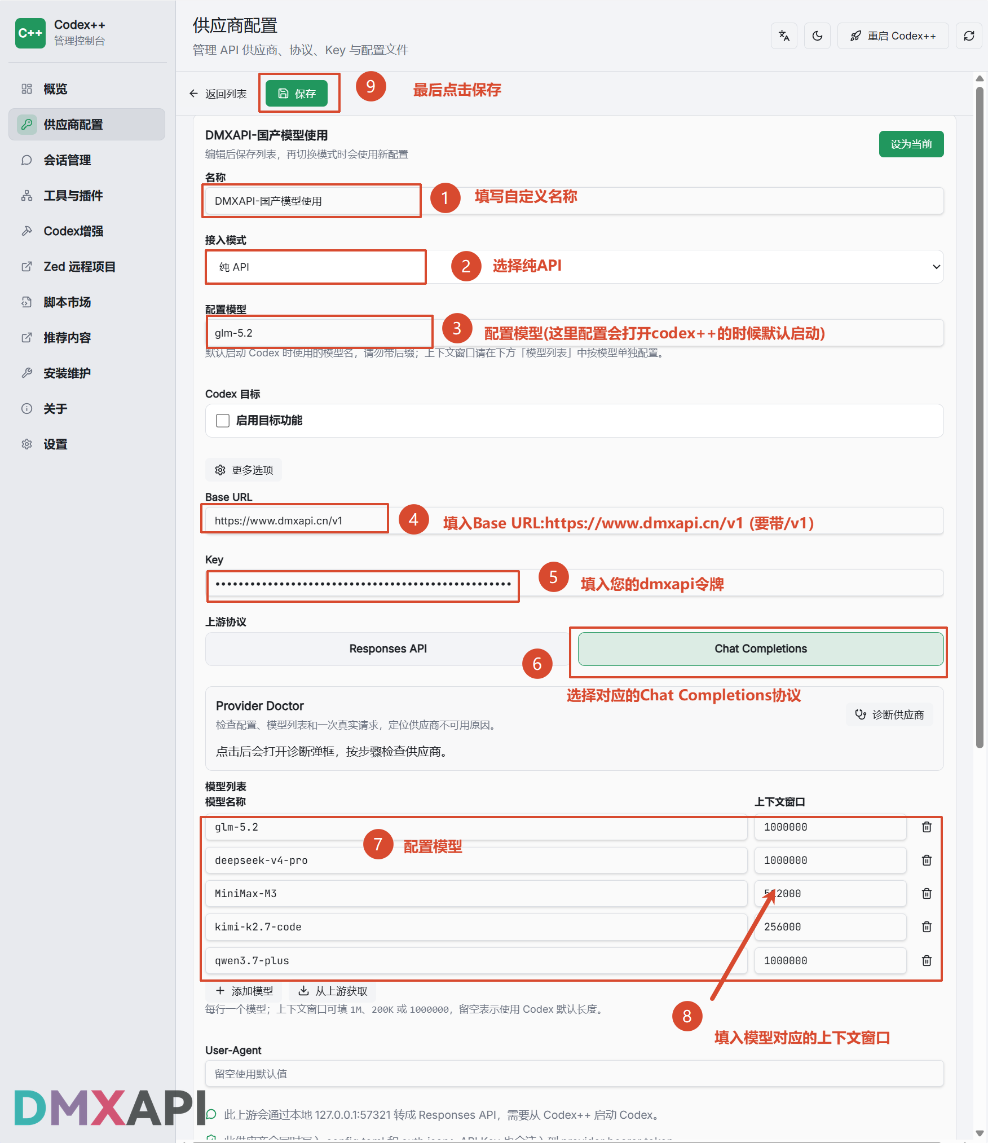The image size is (988, 1143).
Task: Delete the glm-5.2 model row
Action: click(927, 827)
